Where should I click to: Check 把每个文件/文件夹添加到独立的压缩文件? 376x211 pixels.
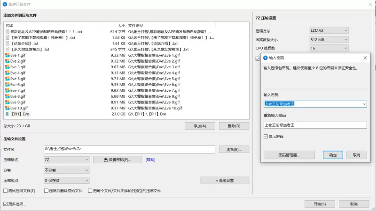pos(90,191)
